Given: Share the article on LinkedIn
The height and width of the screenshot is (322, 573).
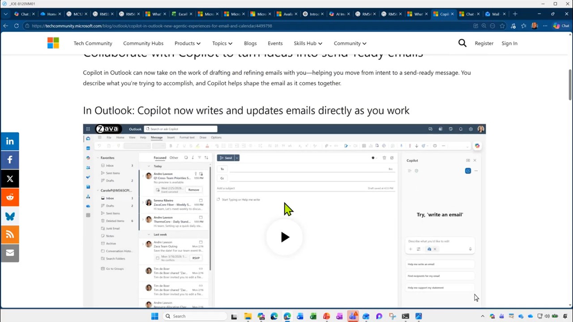Looking at the screenshot, I should coord(10,141).
